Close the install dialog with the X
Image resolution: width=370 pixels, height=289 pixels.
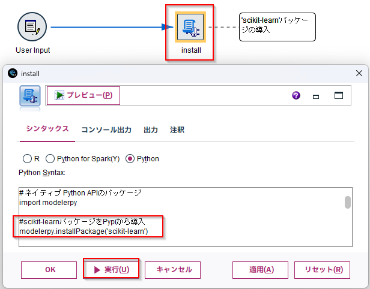359,73
